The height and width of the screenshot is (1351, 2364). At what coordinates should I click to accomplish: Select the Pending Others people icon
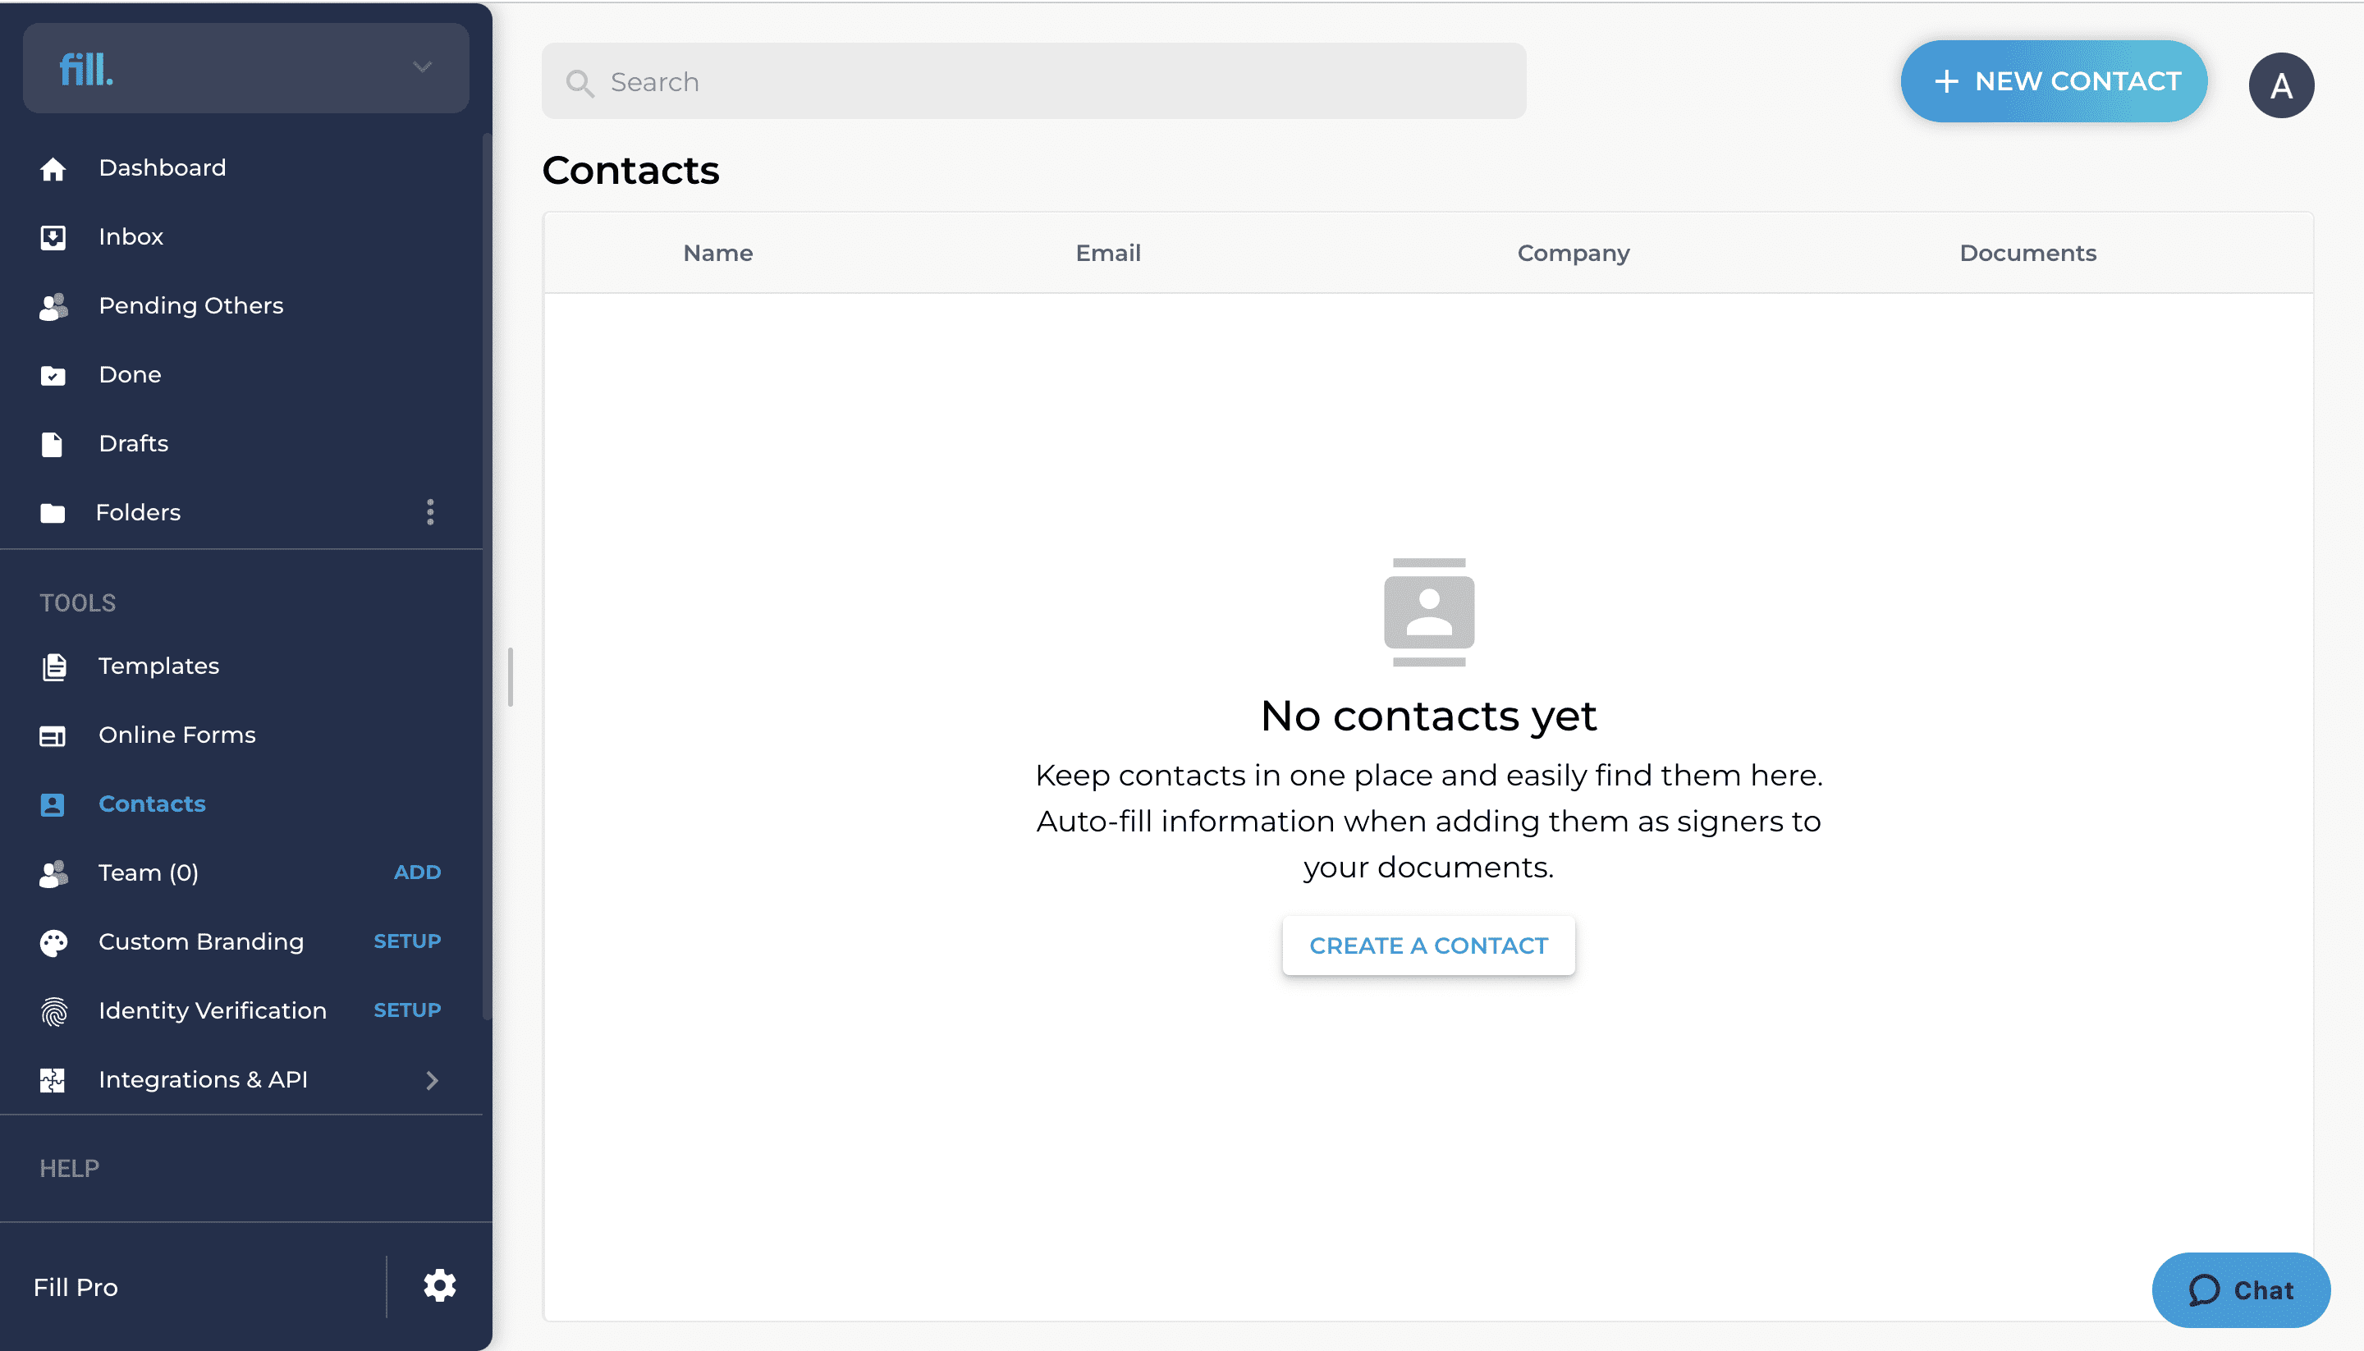pos(54,306)
